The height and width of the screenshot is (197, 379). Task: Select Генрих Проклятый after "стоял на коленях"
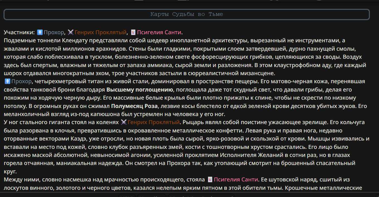coord(154,122)
